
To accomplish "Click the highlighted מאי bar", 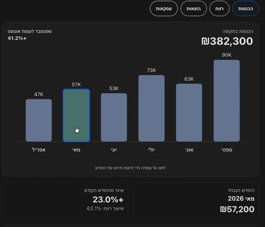I will pos(76,116).
